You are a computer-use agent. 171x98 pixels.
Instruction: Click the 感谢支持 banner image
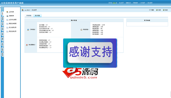pos(90,53)
